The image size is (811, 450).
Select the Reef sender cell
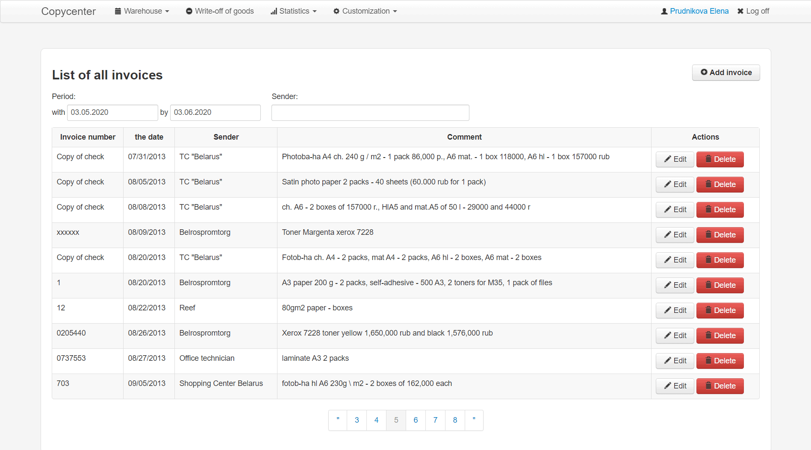(226, 311)
